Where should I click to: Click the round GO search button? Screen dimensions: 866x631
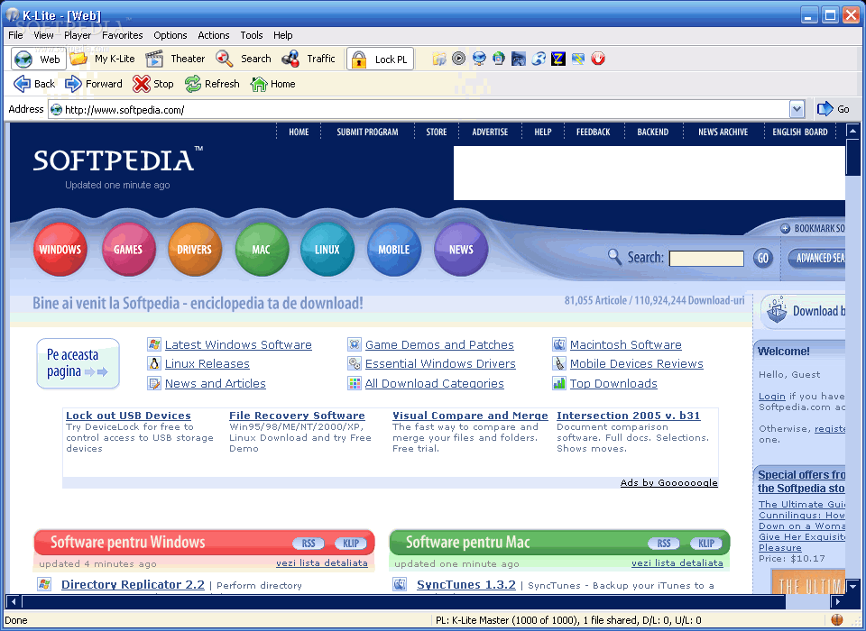coord(763,258)
